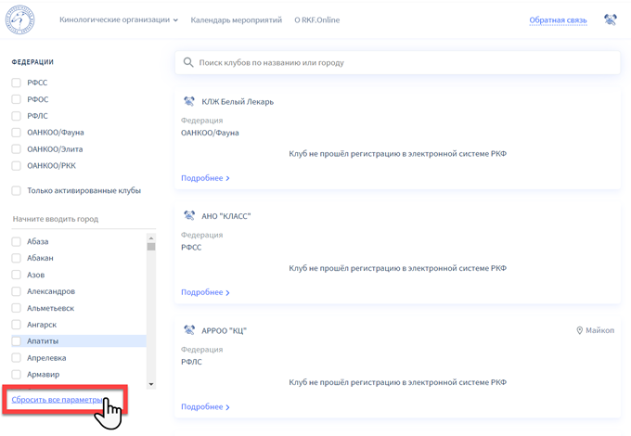Expand Подробнее for КЛЖ Белый Лекарь
This screenshot has height=436, width=631.
pos(205,178)
